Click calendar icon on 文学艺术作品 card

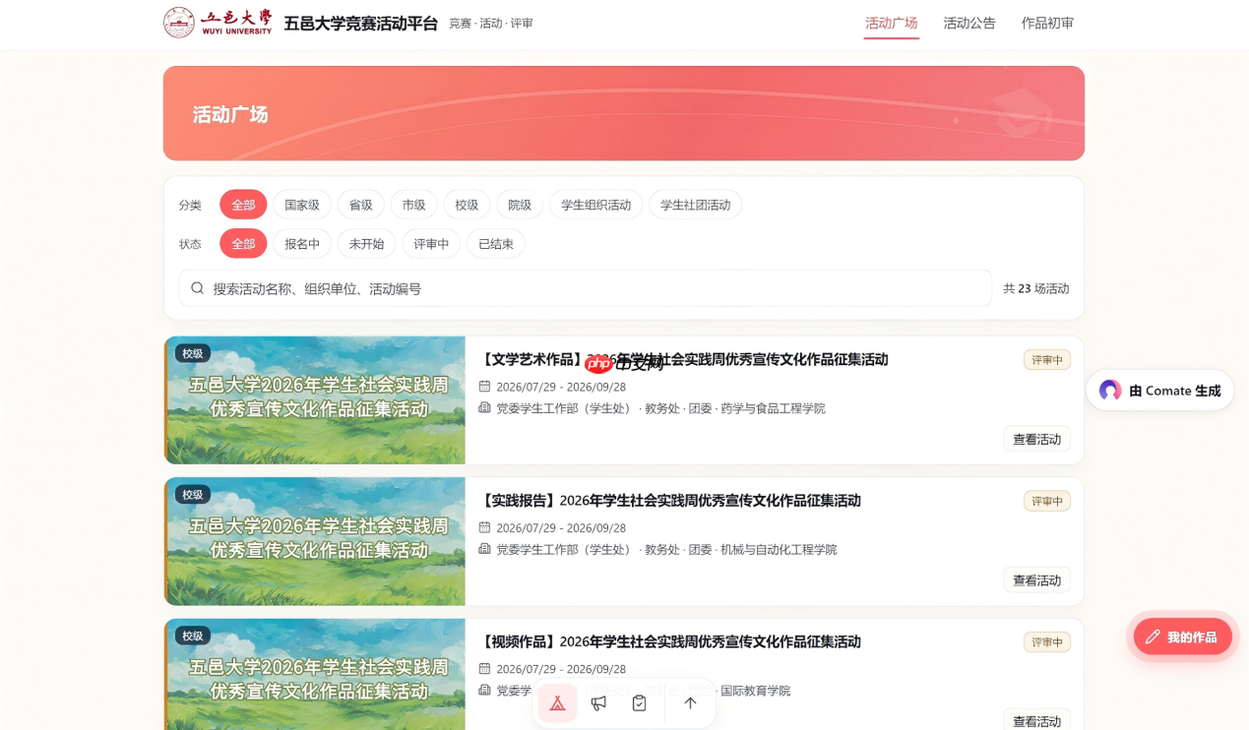click(484, 387)
